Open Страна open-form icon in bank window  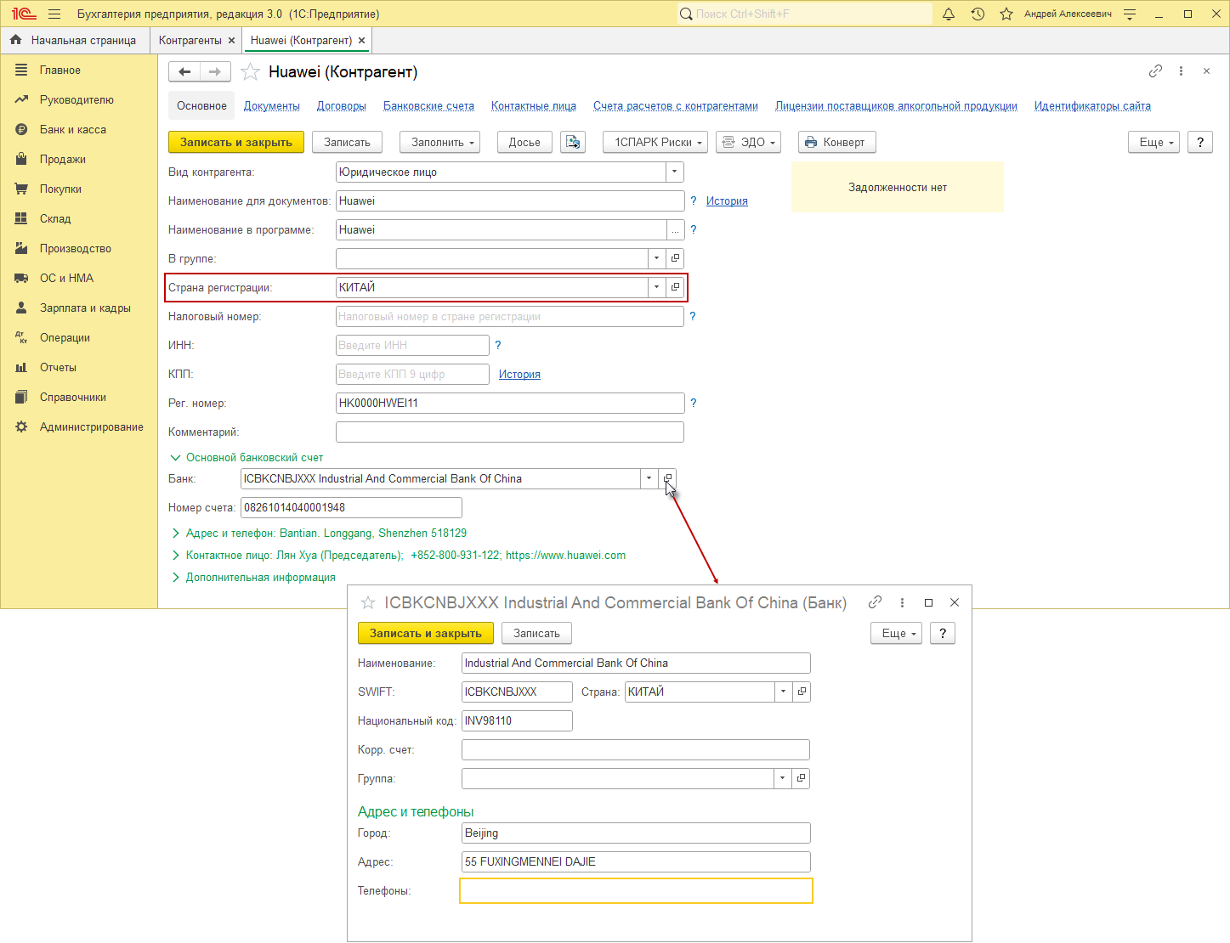[x=802, y=692]
